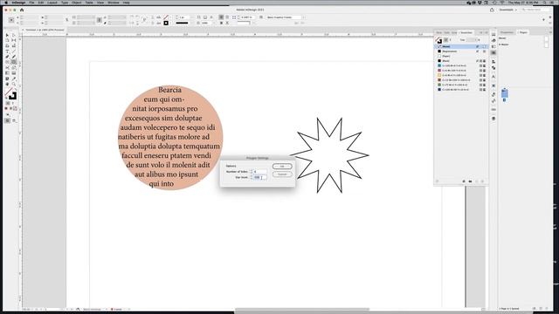
Task: Click the A-Master row in Pages panel
Action: pos(522,44)
